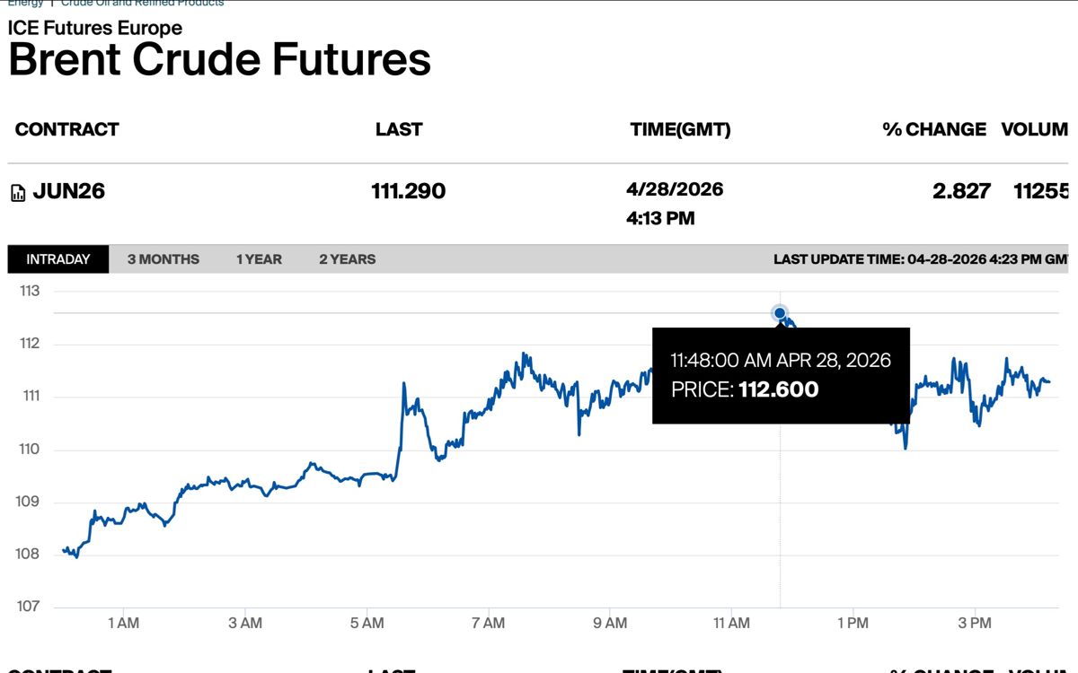Click the 113 label on the price axis
The height and width of the screenshot is (673, 1078).
tap(30, 291)
